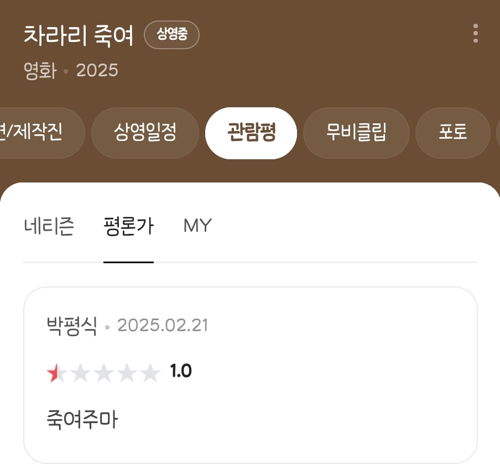Select the 평론가 reviews sub-tab

[128, 226]
